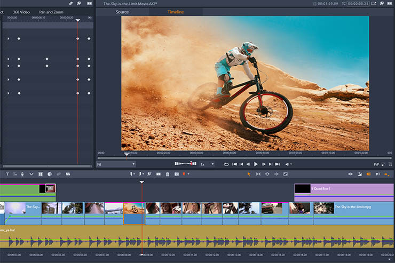Toggle the PiP preview mode
This screenshot has width=395, height=263.
point(376,164)
